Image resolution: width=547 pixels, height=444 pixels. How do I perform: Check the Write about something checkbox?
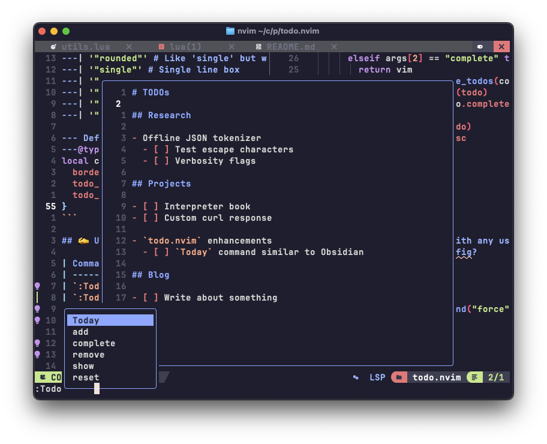pos(151,298)
